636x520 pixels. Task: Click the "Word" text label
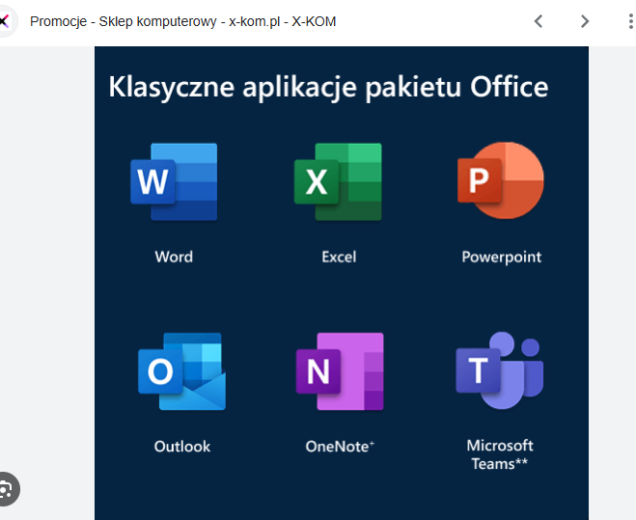tap(174, 257)
